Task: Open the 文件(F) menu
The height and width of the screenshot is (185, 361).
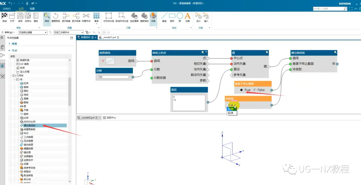Action: click(x=7, y=9)
